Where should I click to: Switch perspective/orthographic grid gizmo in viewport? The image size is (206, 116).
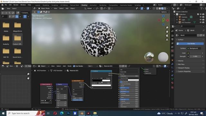coord(167,40)
